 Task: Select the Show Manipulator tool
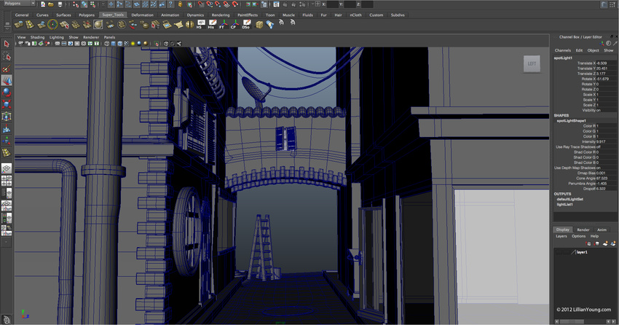(x=7, y=141)
